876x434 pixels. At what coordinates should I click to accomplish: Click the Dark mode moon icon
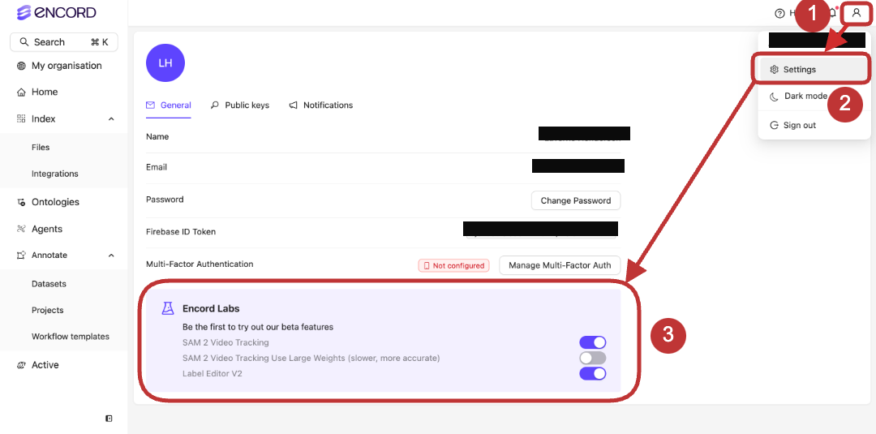774,97
